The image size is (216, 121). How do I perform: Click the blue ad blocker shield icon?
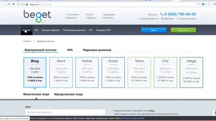(203, 4)
